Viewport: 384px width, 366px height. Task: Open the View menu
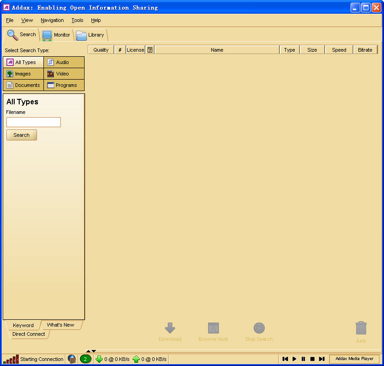[x=27, y=20]
